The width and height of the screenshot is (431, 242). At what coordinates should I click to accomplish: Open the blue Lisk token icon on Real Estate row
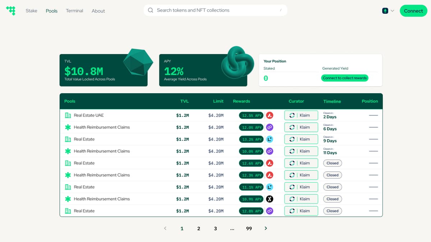click(270, 139)
